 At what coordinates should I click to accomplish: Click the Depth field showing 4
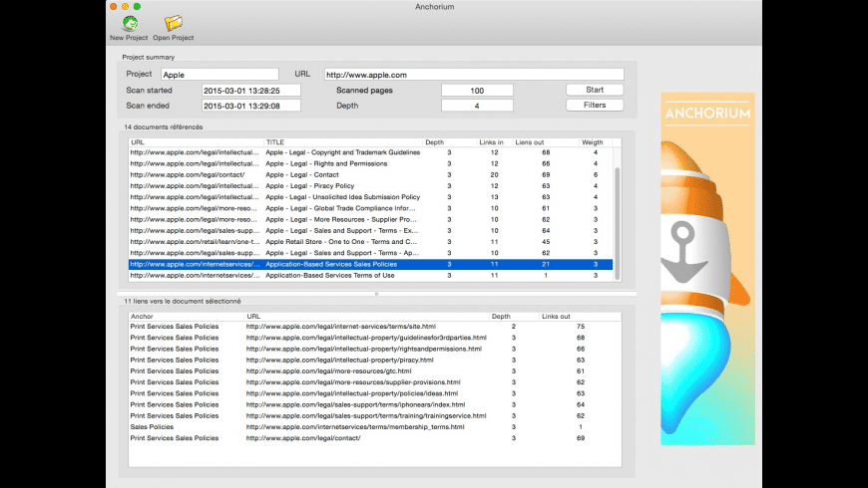(477, 106)
